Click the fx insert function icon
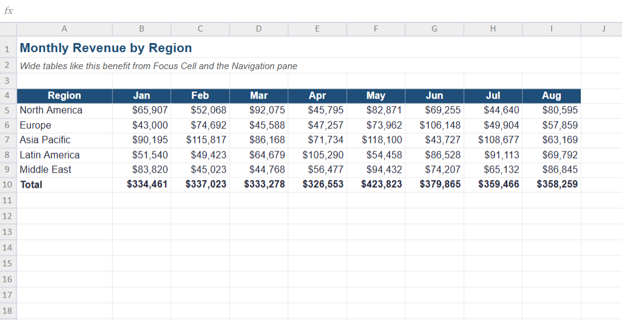 pyautogui.click(x=8, y=11)
